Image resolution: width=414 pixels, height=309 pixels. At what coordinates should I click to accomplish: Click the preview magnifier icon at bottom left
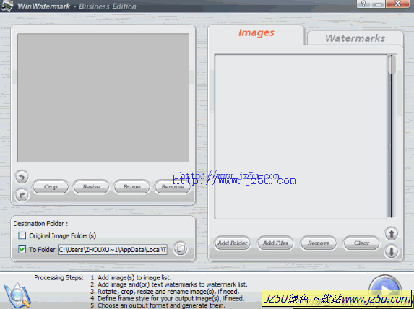click(17, 295)
